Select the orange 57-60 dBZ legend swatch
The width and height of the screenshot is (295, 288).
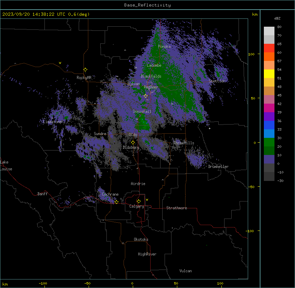tap(269, 56)
